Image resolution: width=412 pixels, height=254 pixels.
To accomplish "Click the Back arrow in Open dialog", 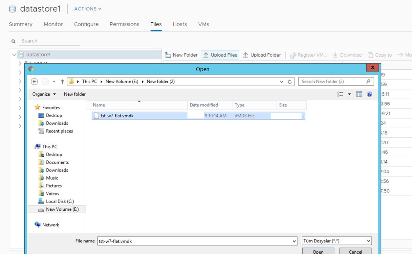I will [34, 81].
